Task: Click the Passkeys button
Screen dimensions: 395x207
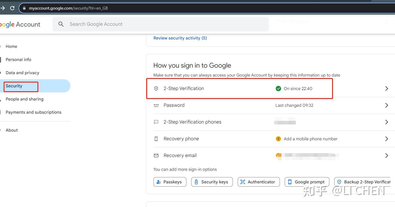Action: tap(170, 182)
